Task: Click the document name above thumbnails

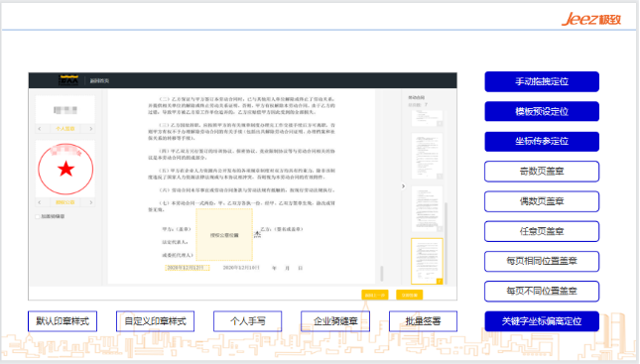Action: [417, 97]
